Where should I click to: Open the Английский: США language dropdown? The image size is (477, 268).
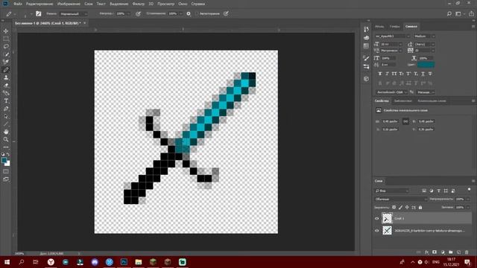pyautogui.click(x=391, y=92)
